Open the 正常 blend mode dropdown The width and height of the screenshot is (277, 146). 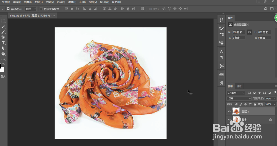pyautogui.click(x=239, y=99)
